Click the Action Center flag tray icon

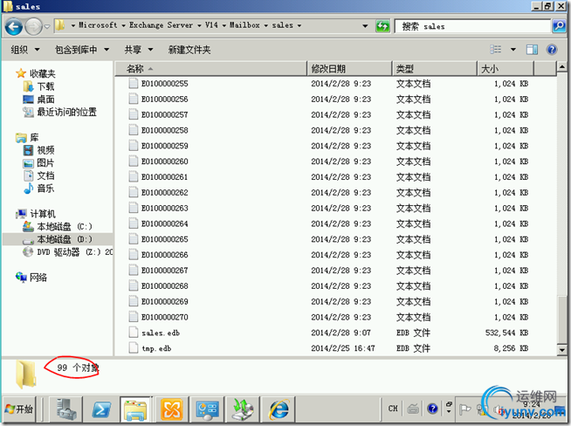tap(464, 409)
